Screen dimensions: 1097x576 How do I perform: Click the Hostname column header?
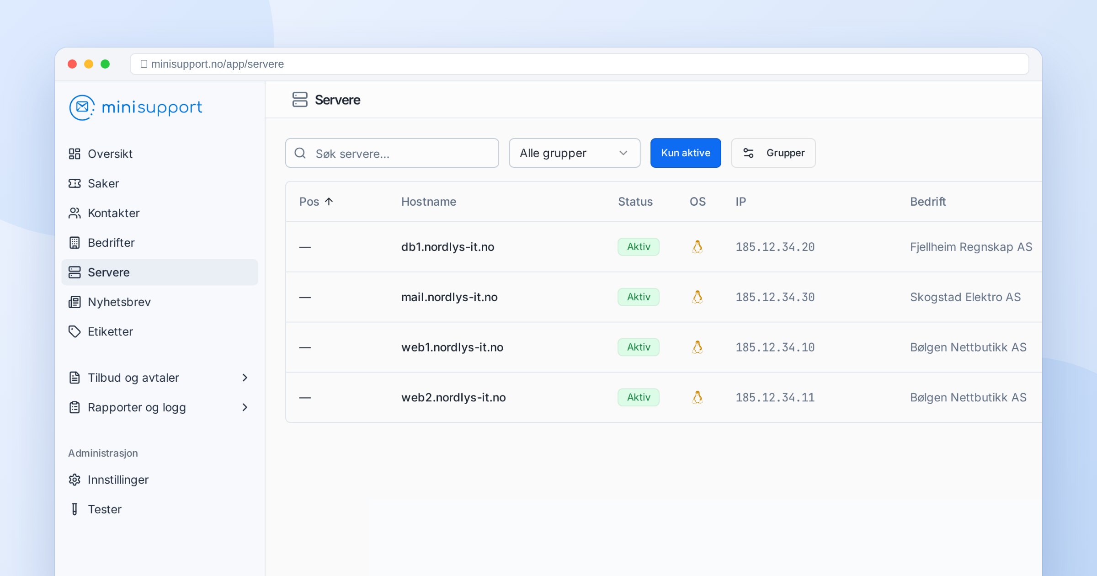point(429,202)
